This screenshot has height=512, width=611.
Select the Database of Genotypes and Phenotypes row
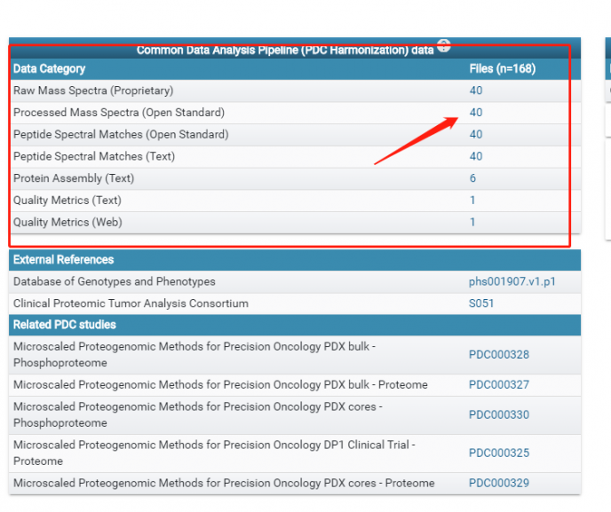[x=114, y=282]
